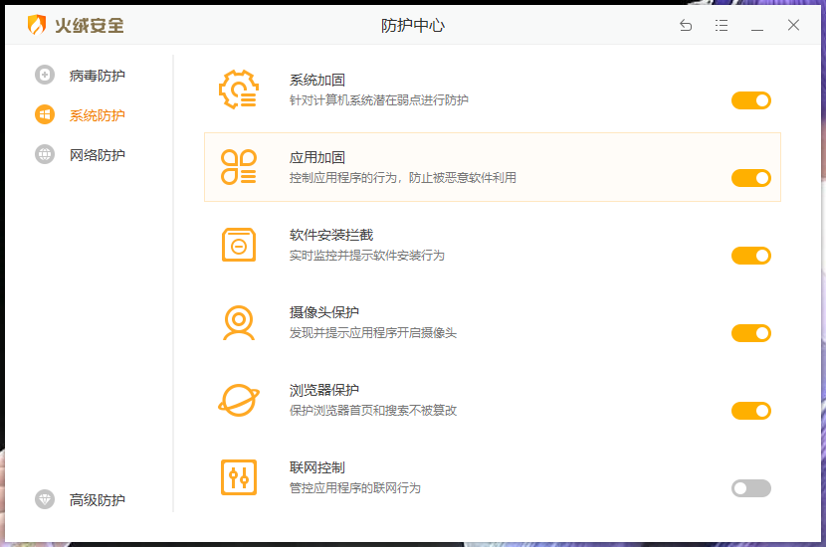The width and height of the screenshot is (826, 547).
Task: Switch off 摄像头保护 toggle
Action: [750, 333]
